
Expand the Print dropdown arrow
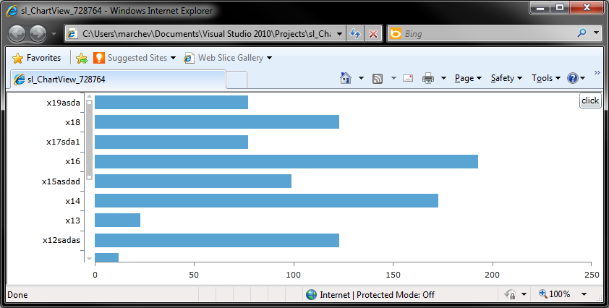[x=443, y=78]
